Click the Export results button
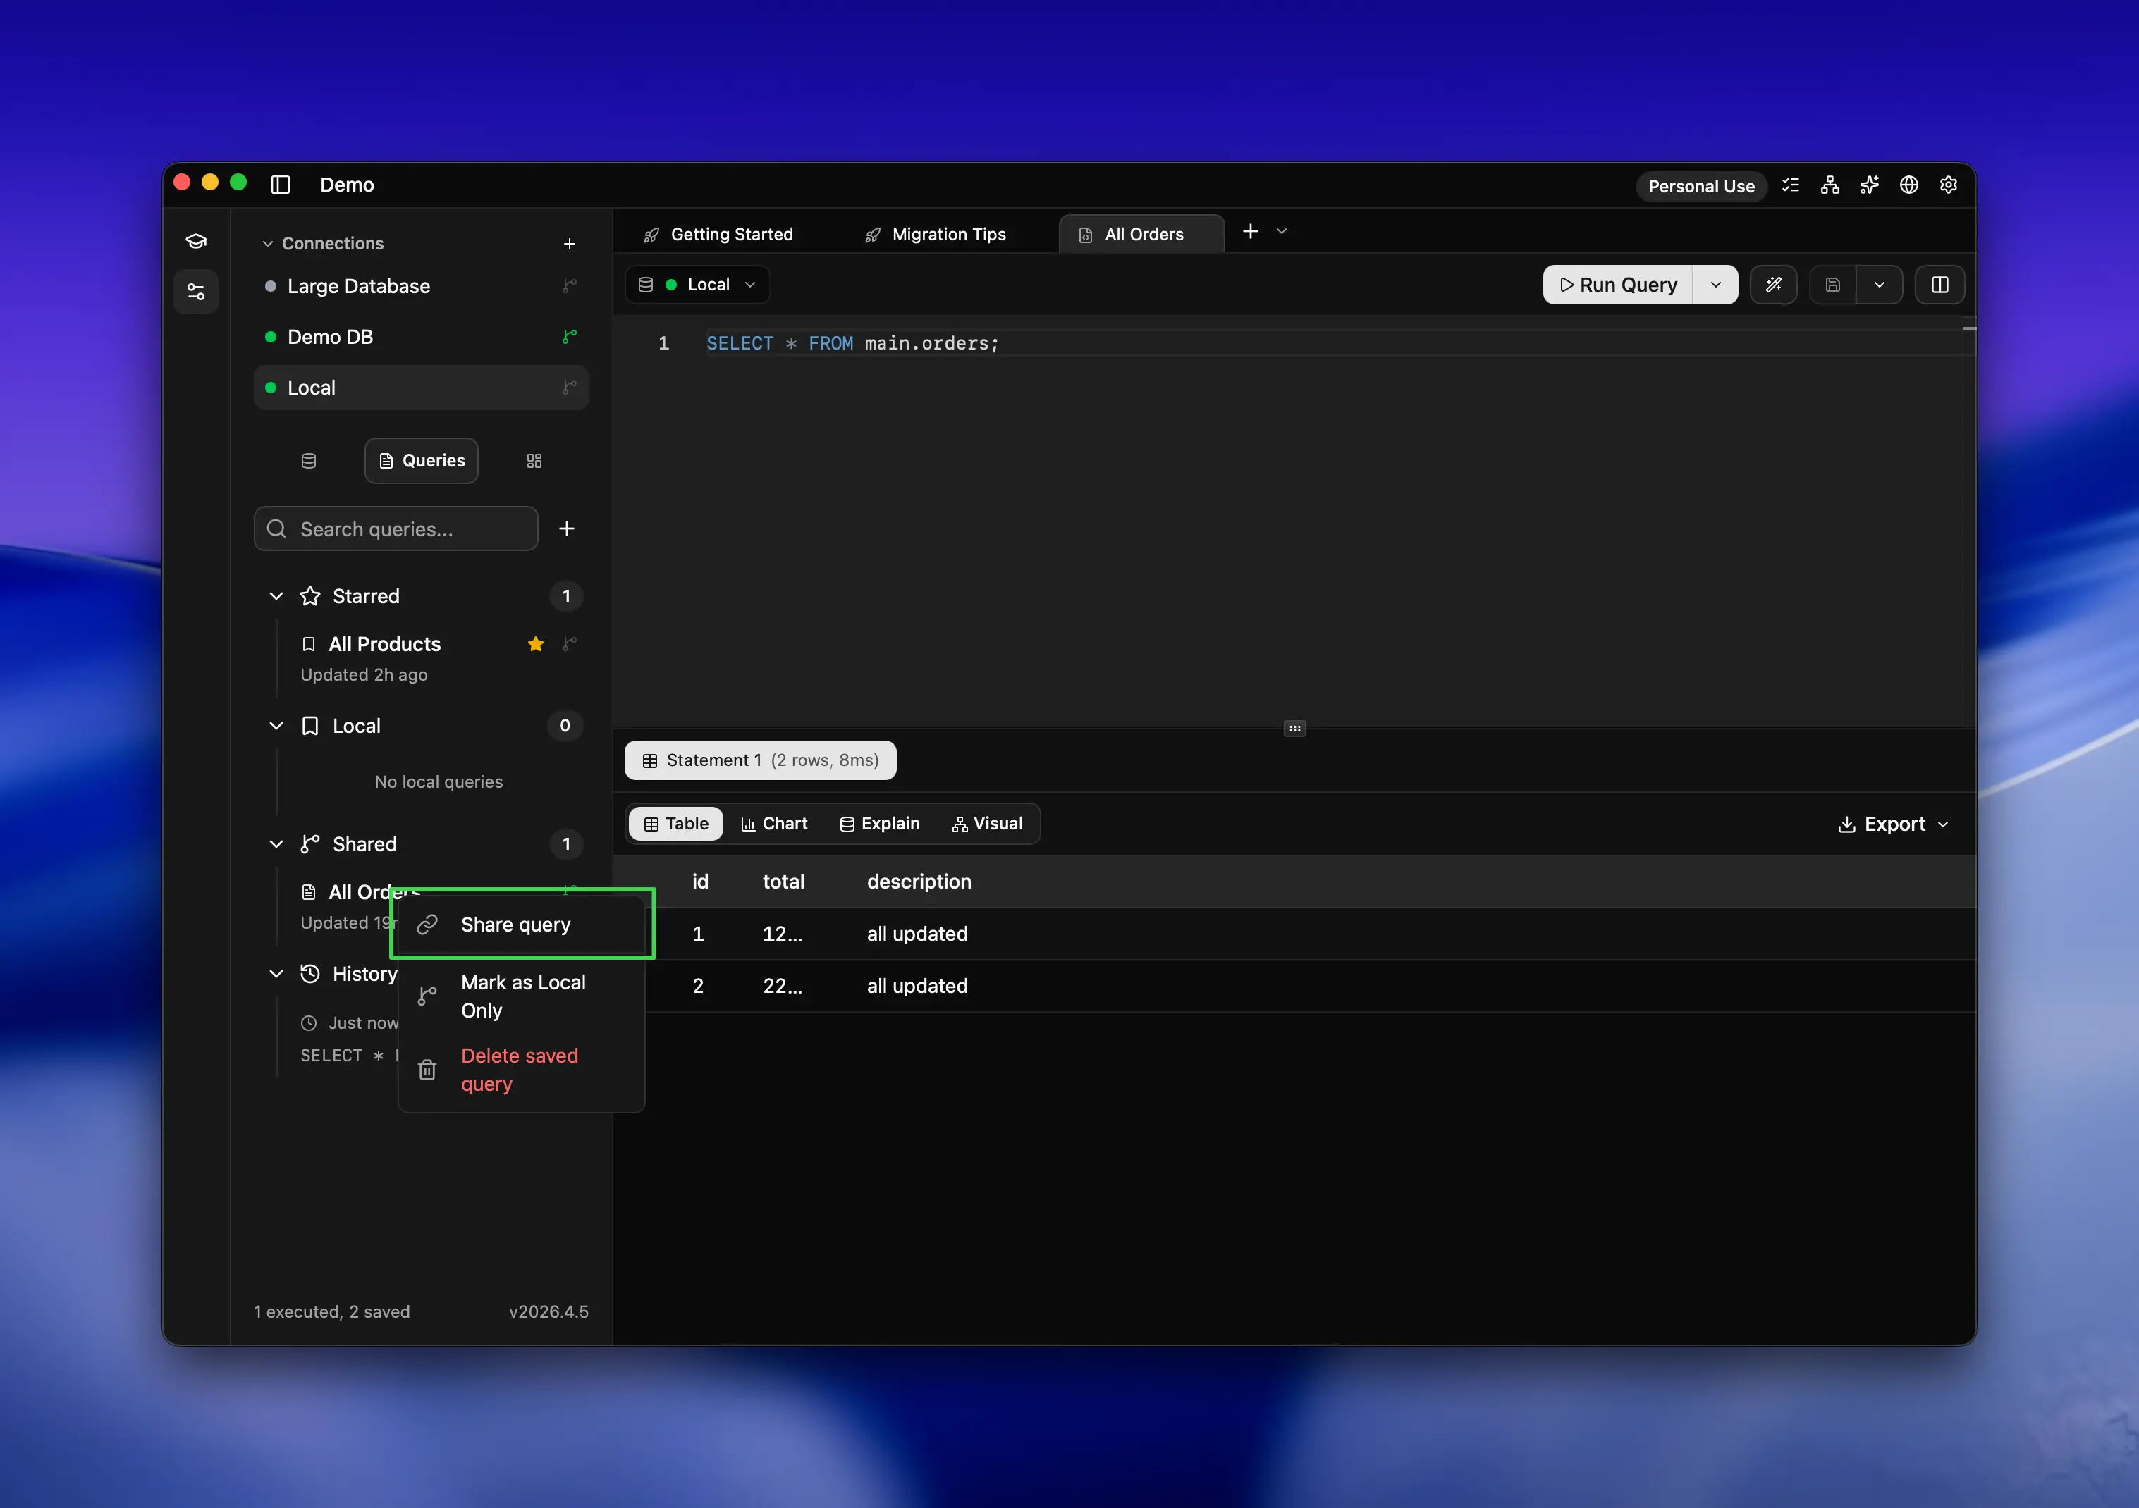 pos(1892,824)
